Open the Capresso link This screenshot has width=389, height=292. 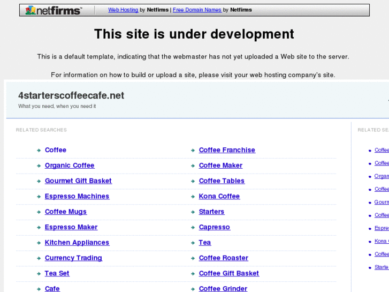[x=215, y=227]
